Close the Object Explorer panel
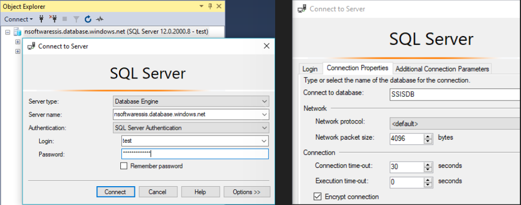 (219, 6)
